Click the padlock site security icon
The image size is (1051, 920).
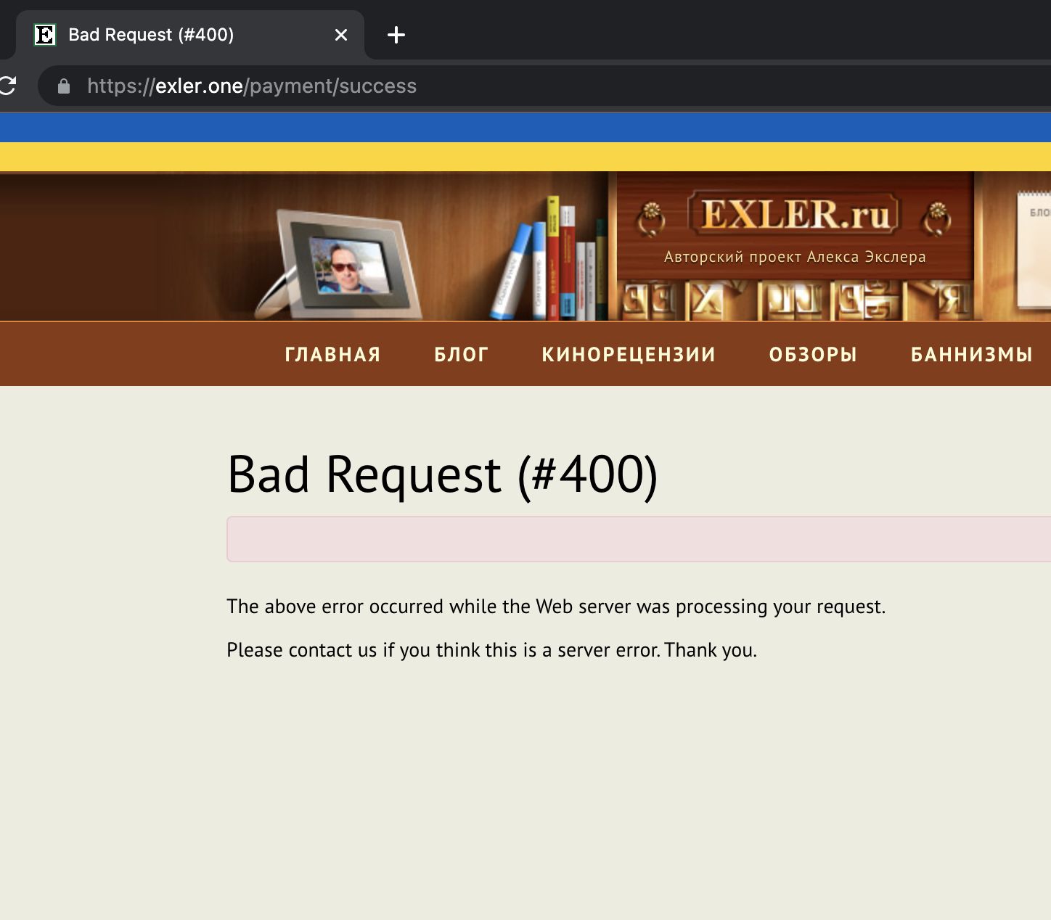click(64, 86)
